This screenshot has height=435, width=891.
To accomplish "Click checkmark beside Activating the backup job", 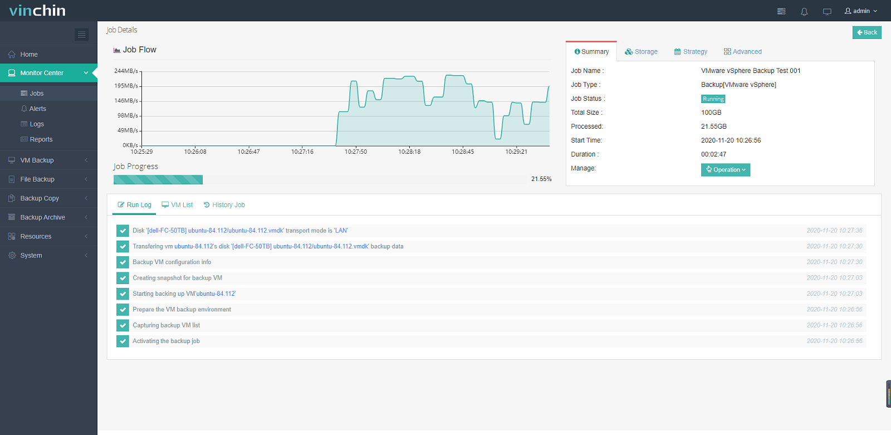I will (x=123, y=341).
